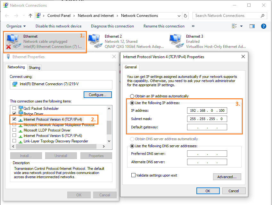Screen dimensions: 272x205
Task: Toggle Microsoft LLDP Protocol Driver checkbox
Action: click(14, 130)
